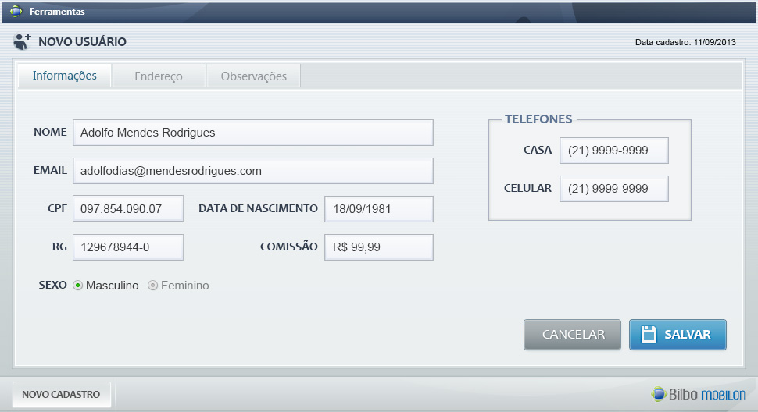This screenshot has width=758, height=412.
Task: Click into the Email text field
Action: [x=252, y=171]
